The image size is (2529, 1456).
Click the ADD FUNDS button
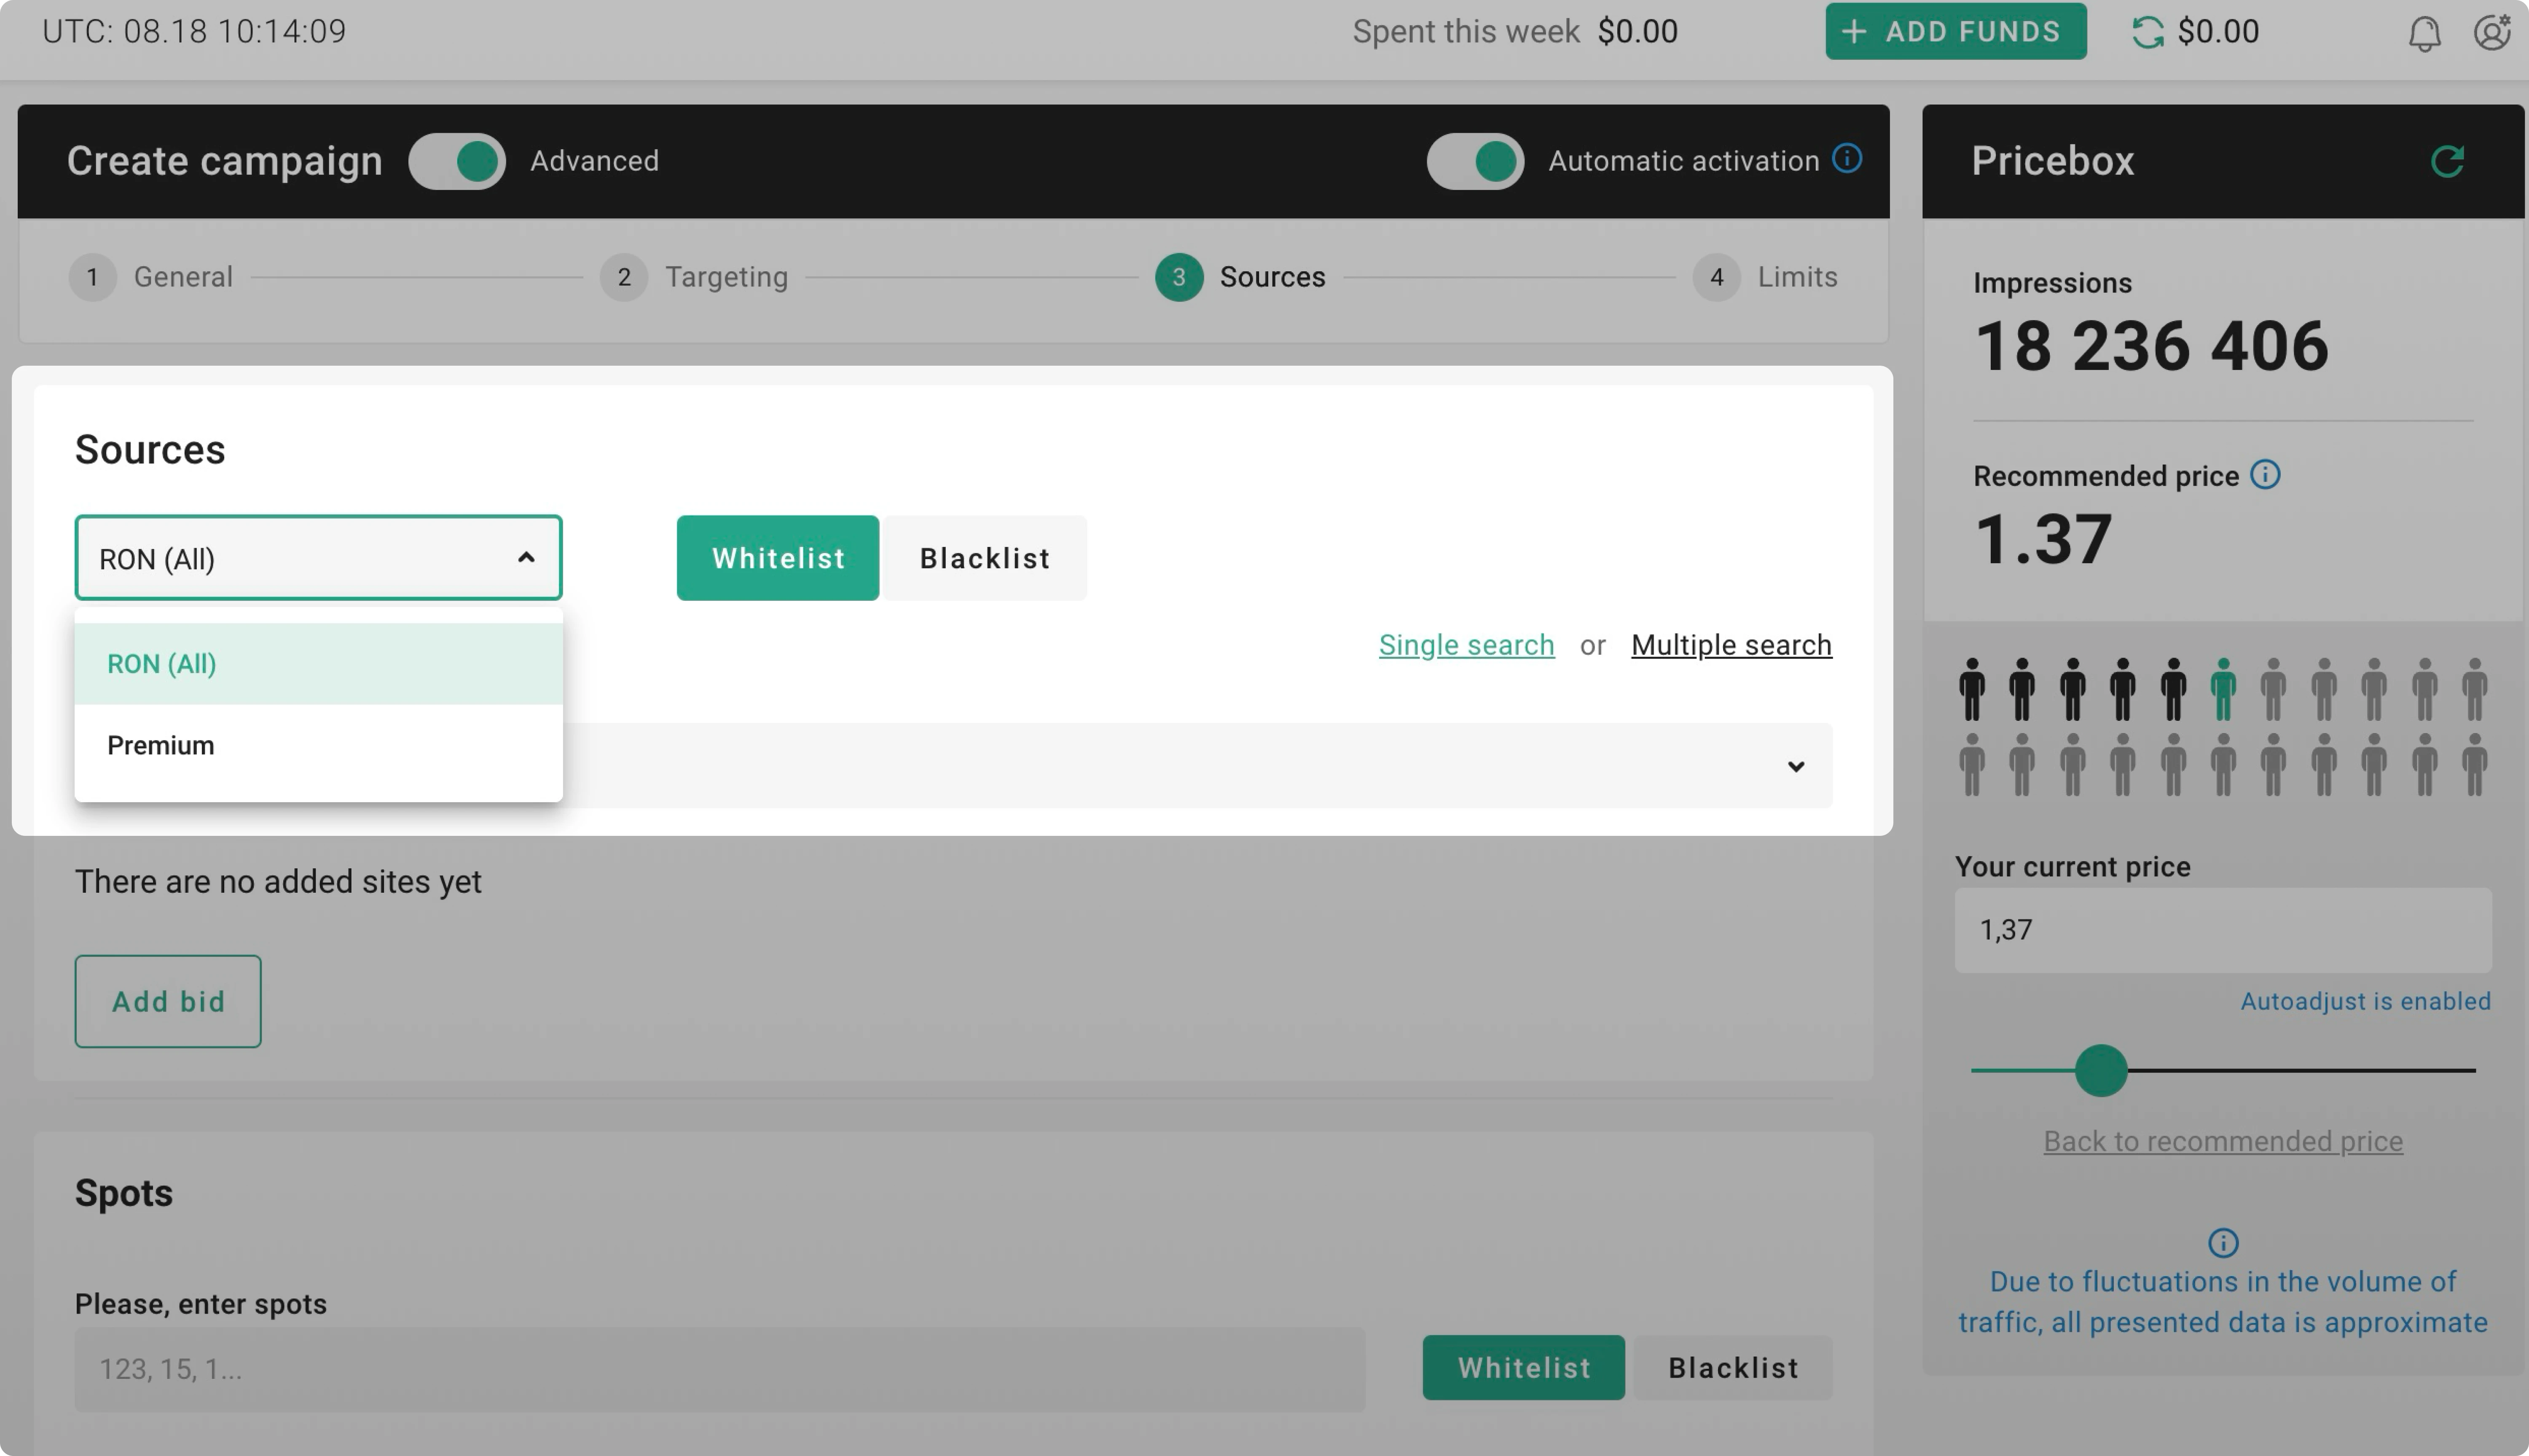pyautogui.click(x=1955, y=32)
